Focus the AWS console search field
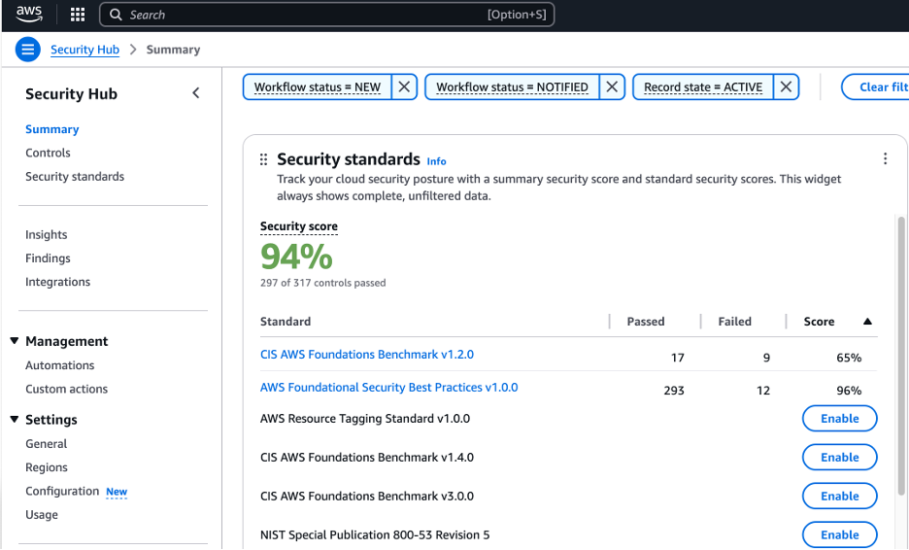This screenshot has height=550, width=909. 327,15
